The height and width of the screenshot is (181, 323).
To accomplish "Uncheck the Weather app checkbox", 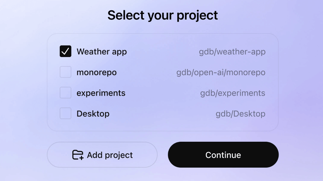I will coord(66,52).
